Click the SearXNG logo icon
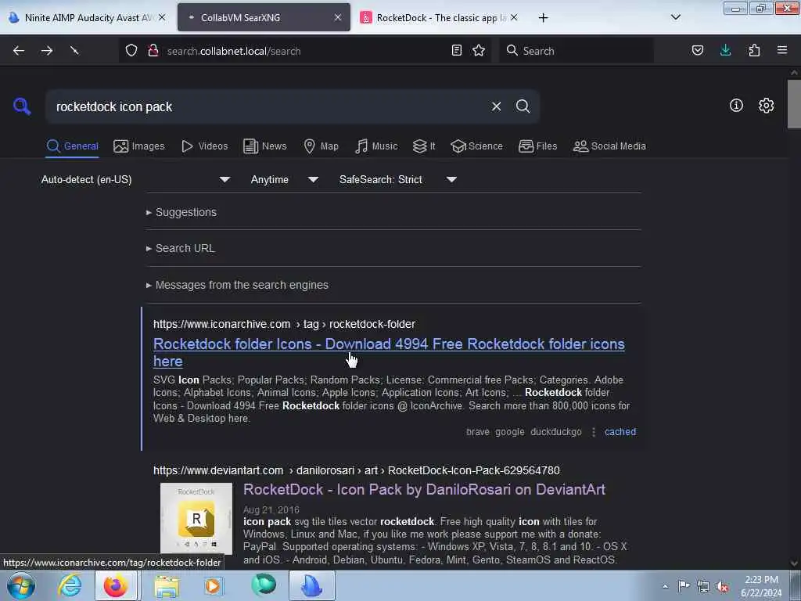 pos(22,106)
